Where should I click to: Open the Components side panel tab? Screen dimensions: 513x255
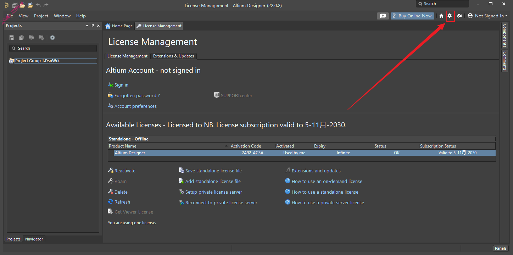[x=504, y=35]
